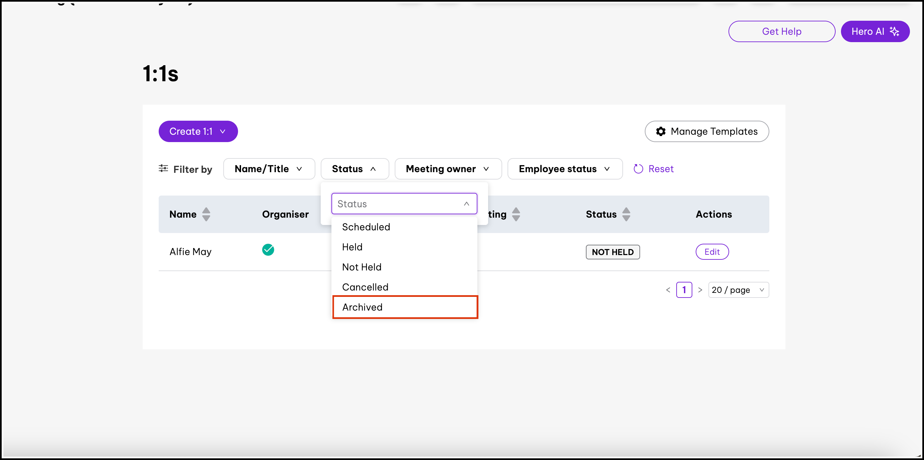Sort by Name column arrows

206,214
